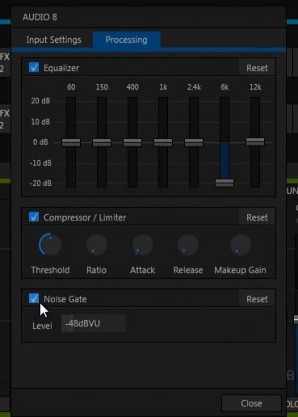The image size is (298, 417).
Task: Click the 6k frequency band label
Action: (225, 87)
